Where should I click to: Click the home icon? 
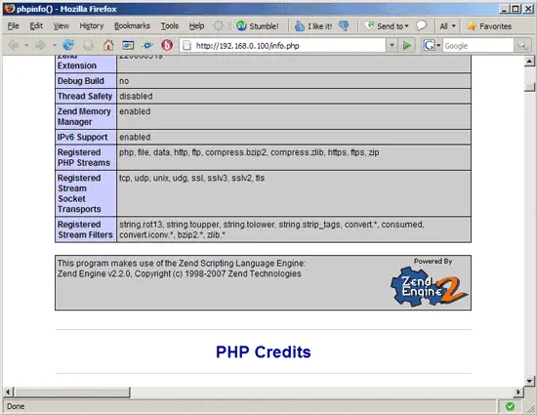pos(108,45)
